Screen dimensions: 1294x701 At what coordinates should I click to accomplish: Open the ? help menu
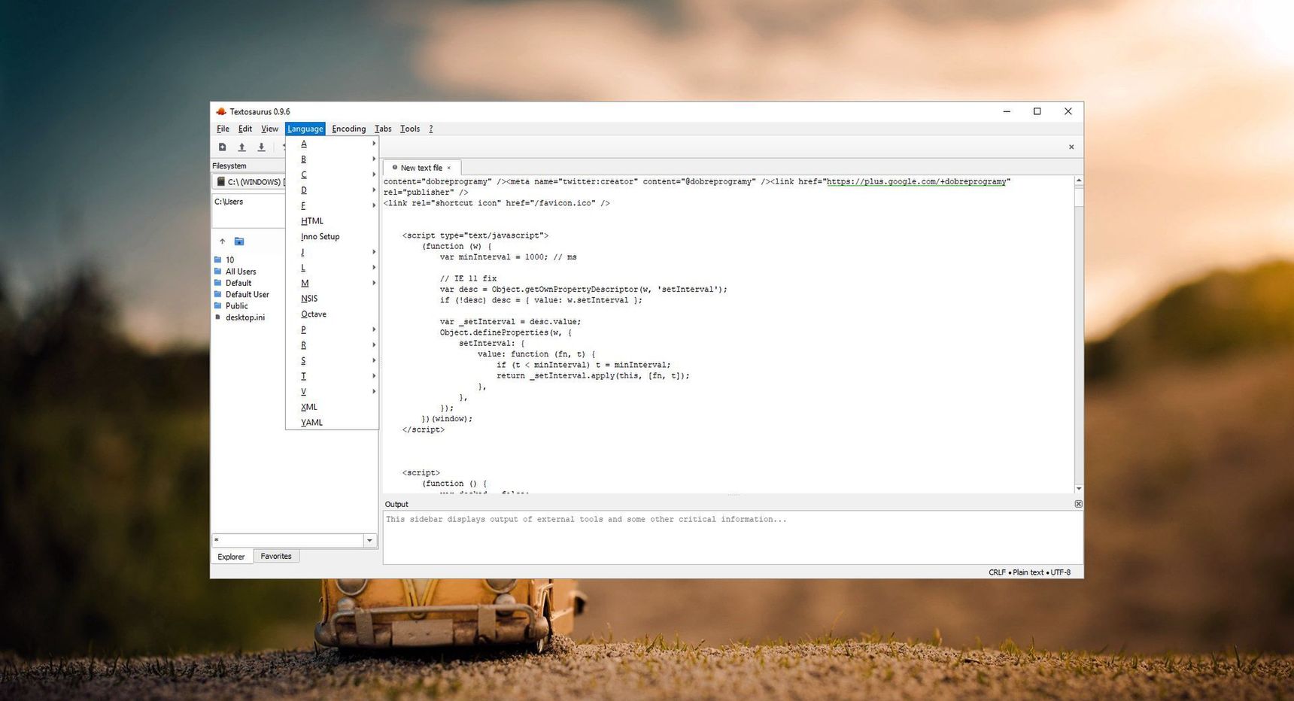point(431,129)
